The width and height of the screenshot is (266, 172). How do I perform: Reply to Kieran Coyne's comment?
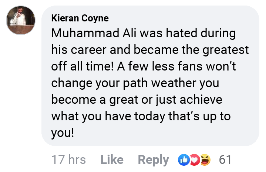point(153,159)
